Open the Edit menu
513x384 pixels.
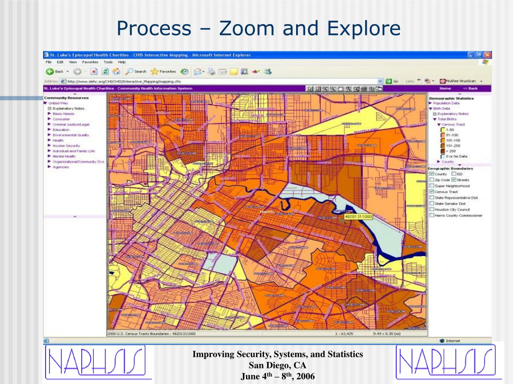click(x=60, y=62)
